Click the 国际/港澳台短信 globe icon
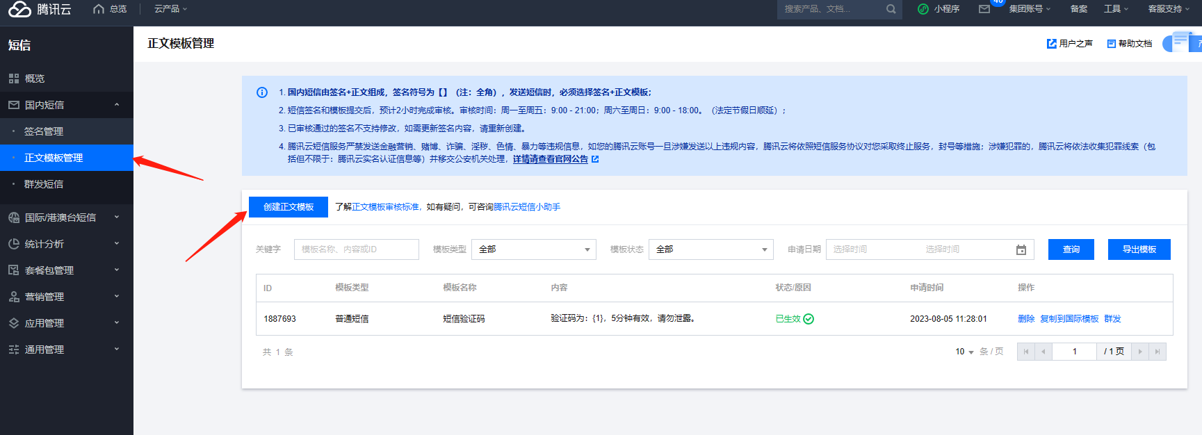 pos(14,217)
